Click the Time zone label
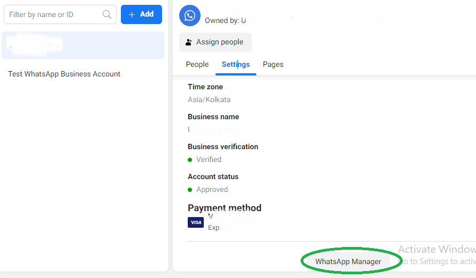The image size is (476, 278). 205,87
